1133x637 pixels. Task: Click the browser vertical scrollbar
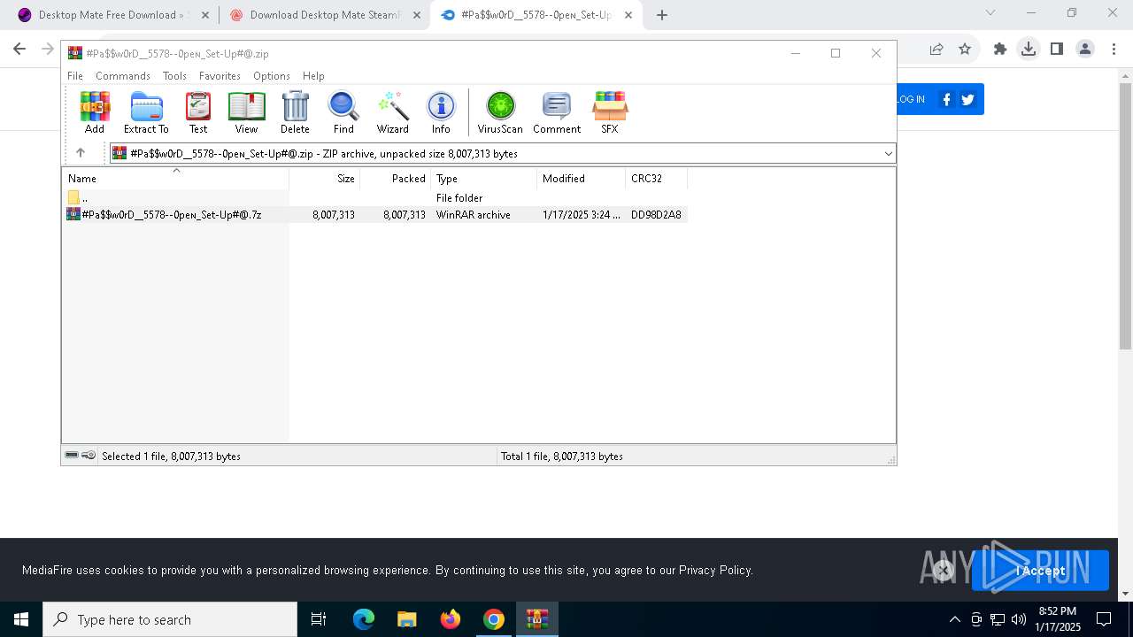[1125, 215]
